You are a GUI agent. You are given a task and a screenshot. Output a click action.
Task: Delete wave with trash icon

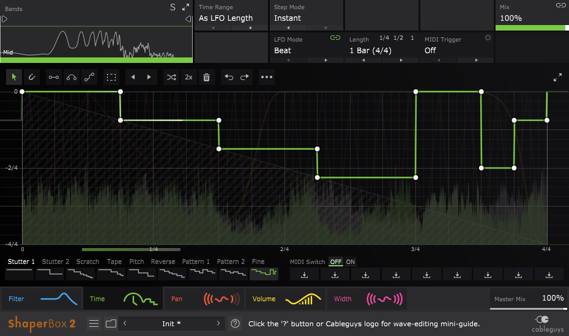206,77
